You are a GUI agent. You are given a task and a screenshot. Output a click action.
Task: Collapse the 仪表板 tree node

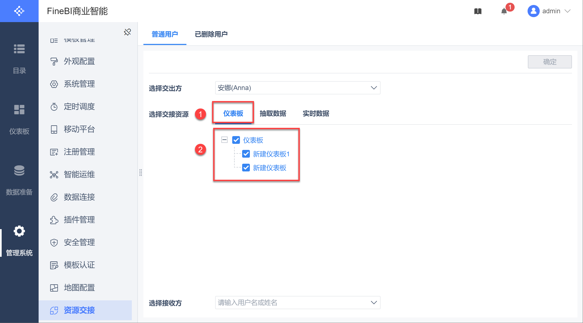(x=224, y=140)
